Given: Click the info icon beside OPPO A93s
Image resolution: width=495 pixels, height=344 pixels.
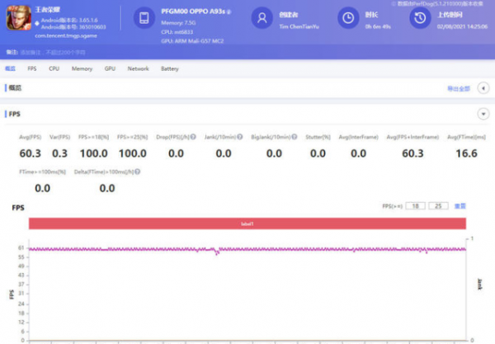Looking at the screenshot, I should [x=229, y=12].
